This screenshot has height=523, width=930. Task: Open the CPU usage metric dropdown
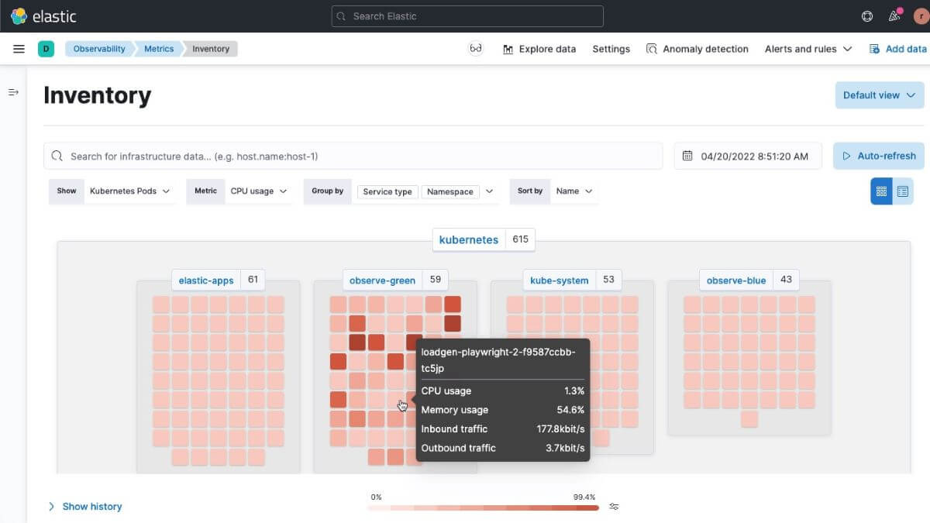[x=259, y=191]
